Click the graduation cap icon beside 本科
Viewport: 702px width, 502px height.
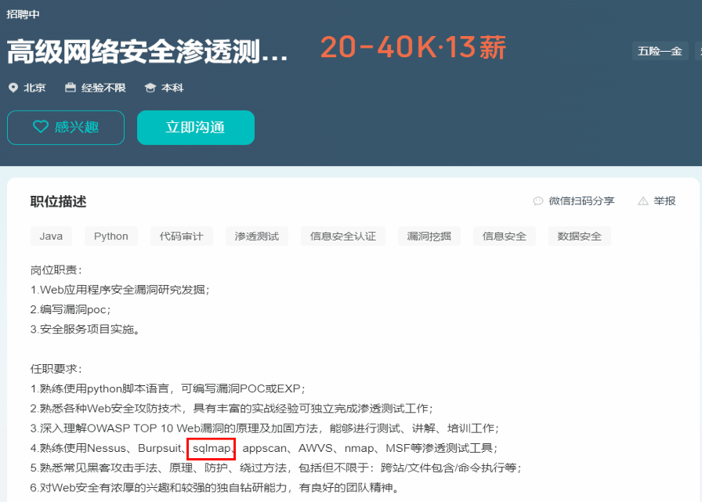click(150, 88)
